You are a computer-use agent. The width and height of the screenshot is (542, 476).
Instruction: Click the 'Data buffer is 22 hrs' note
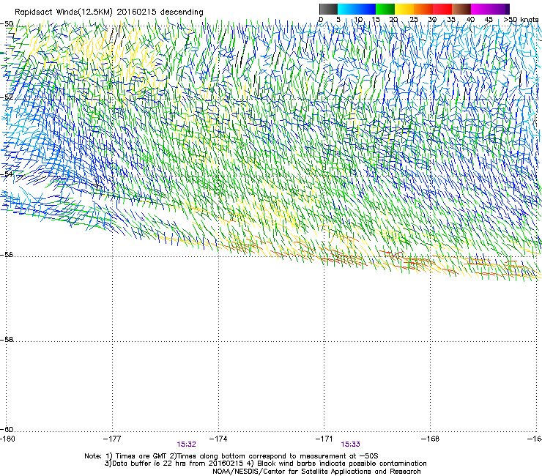[174, 464]
